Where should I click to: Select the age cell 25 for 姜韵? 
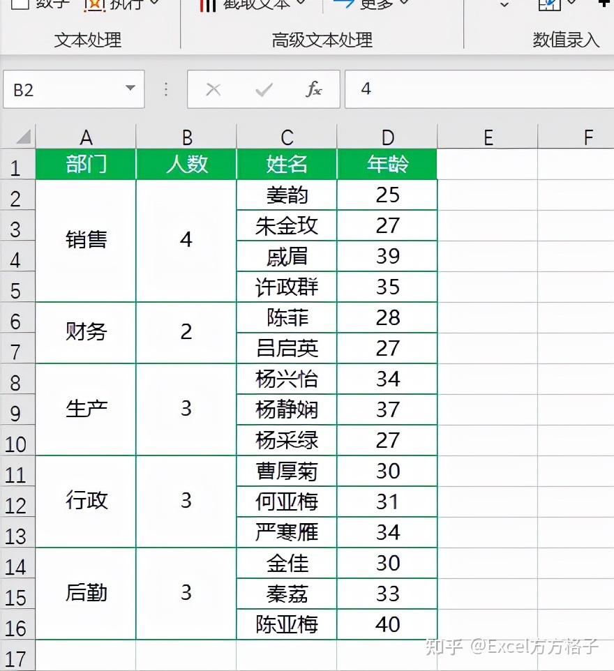pyautogui.click(x=387, y=195)
